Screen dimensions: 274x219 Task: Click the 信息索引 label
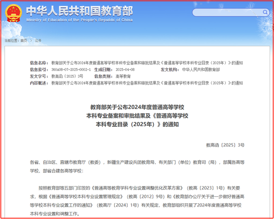[39, 70]
